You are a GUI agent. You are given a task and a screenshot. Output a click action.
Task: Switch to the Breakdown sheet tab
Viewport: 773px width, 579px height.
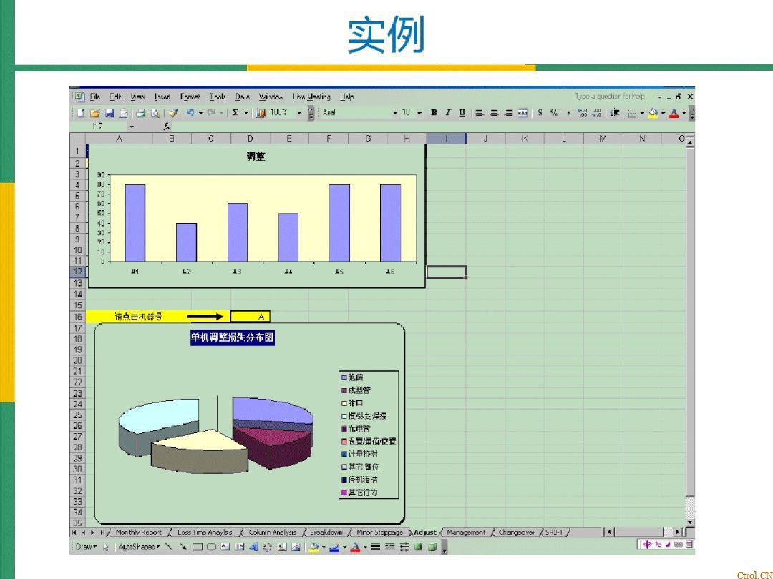point(326,533)
